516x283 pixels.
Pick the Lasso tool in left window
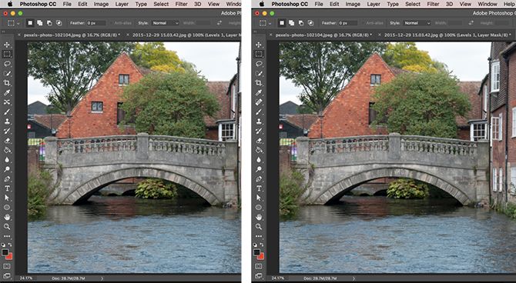coord(7,64)
